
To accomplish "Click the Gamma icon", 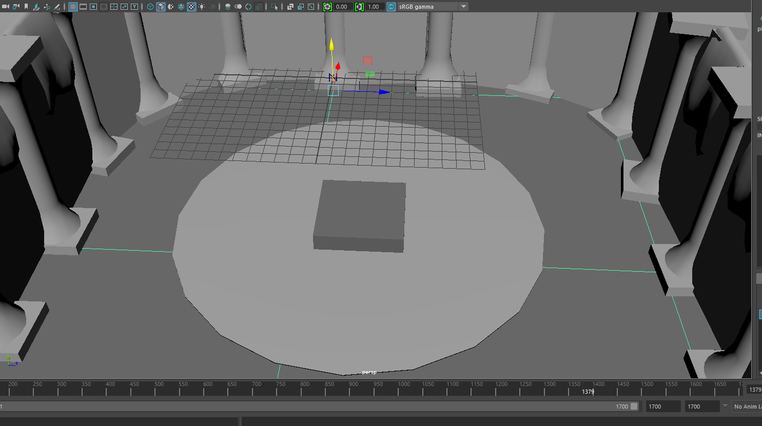I will (359, 7).
